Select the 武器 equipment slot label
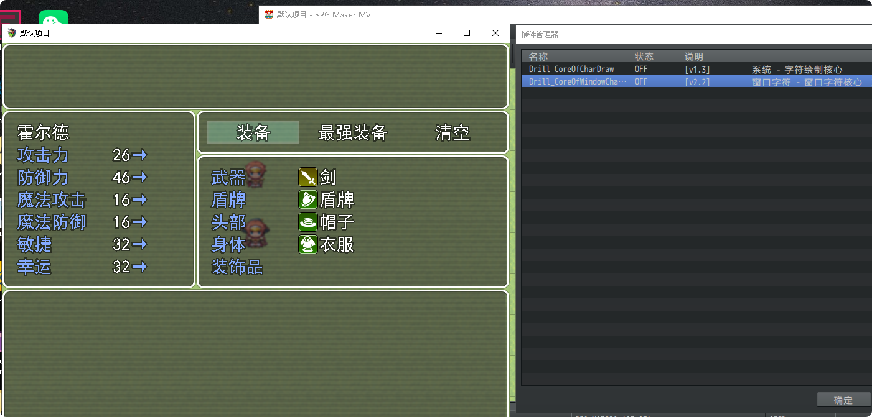 coord(228,178)
